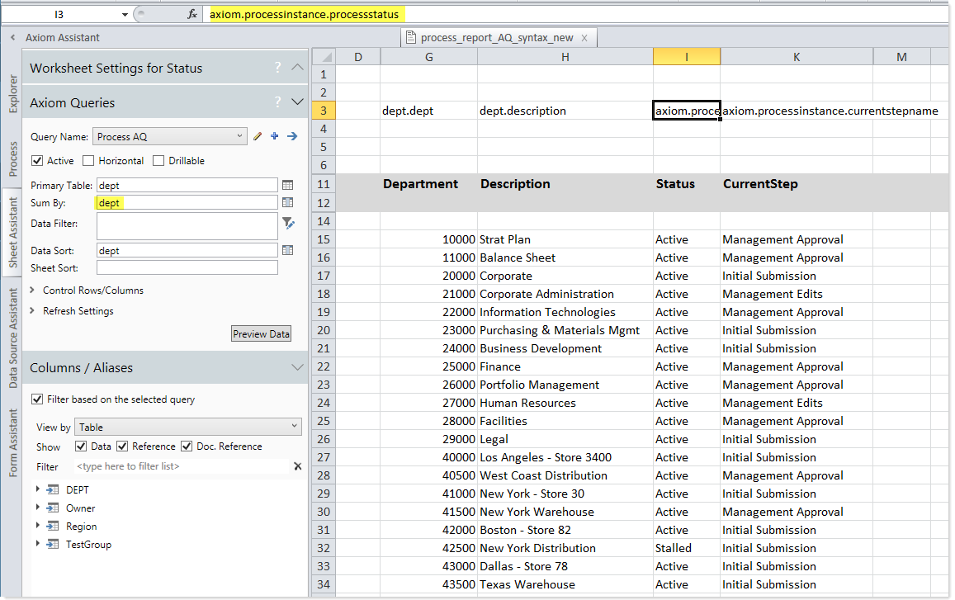Open the Query Name dropdown
This screenshot has height=600, width=955.
point(169,136)
